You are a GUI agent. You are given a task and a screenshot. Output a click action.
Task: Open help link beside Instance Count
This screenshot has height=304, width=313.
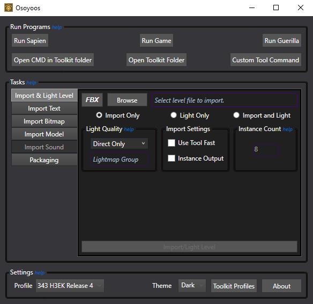point(287,129)
